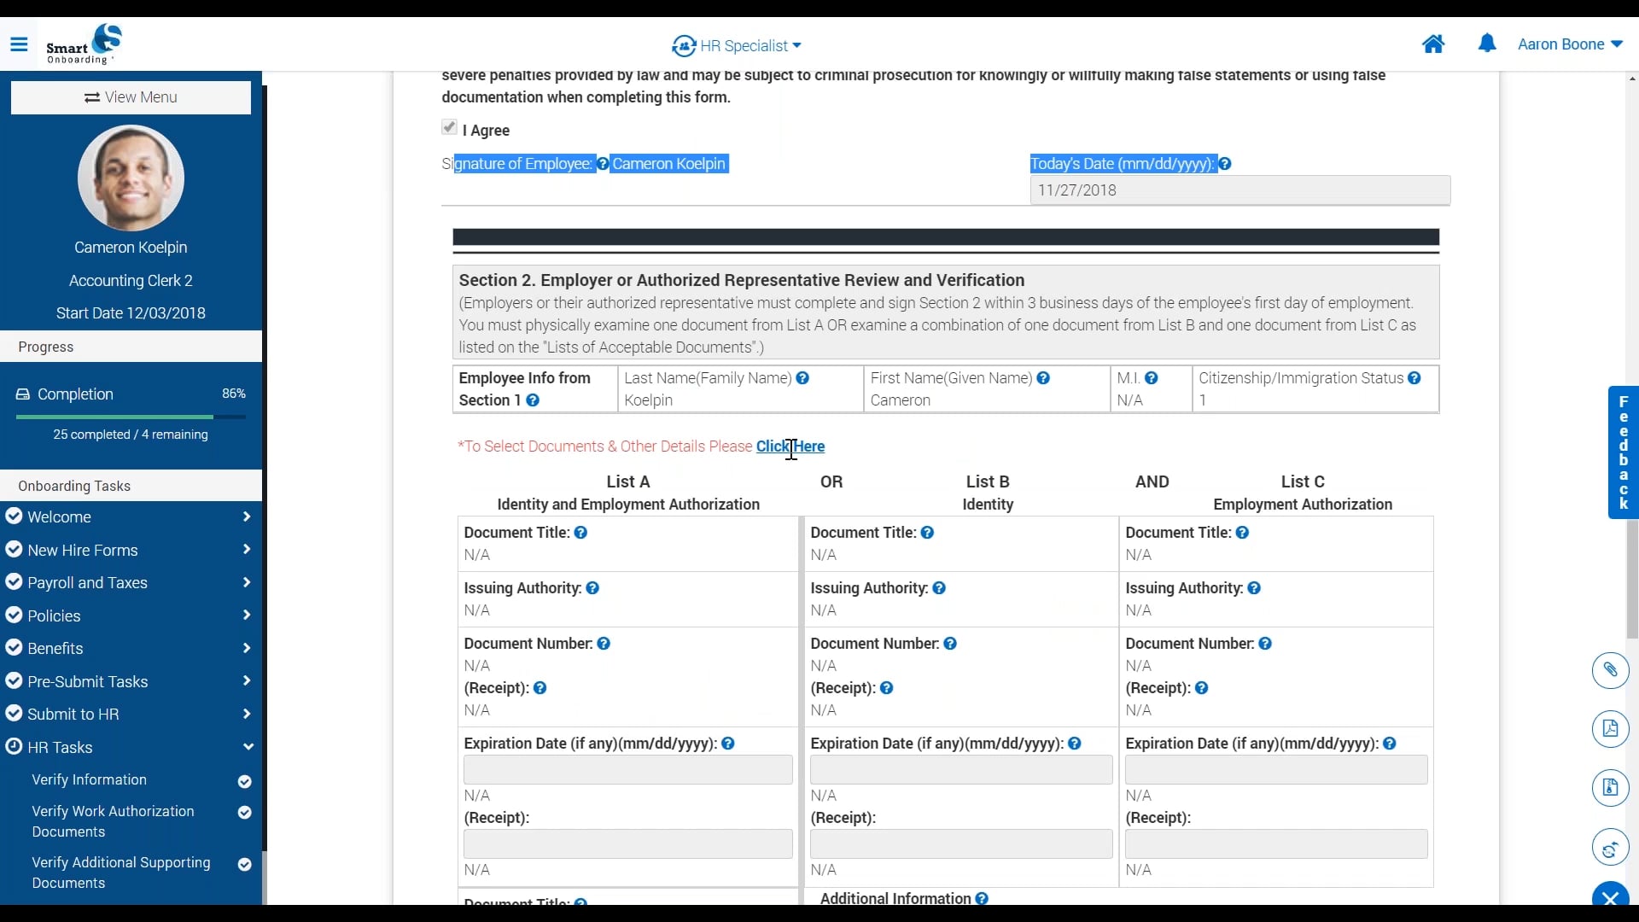Click the zip archive document icon
This screenshot has height=922, width=1639.
(x=1611, y=788)
